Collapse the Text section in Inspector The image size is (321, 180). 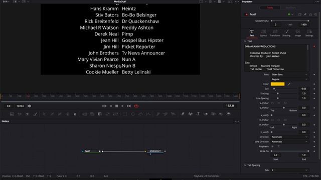(x=245, y=41)
